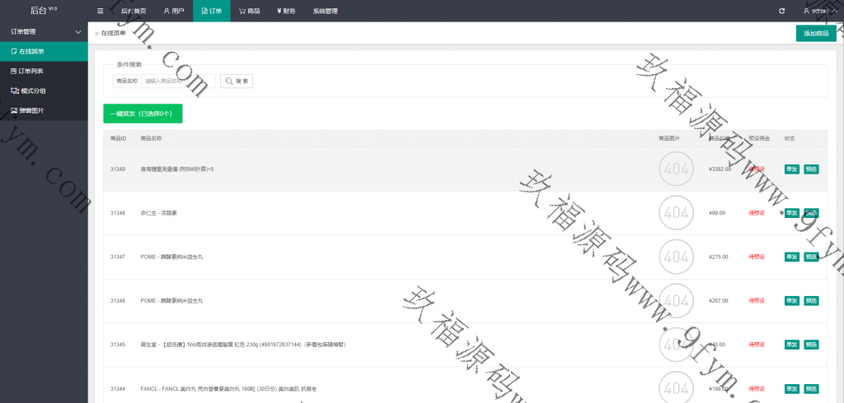
Task: Toggle the sidebar with the hamburger icon
Action: pyautogui.click(x=100, y=12)
